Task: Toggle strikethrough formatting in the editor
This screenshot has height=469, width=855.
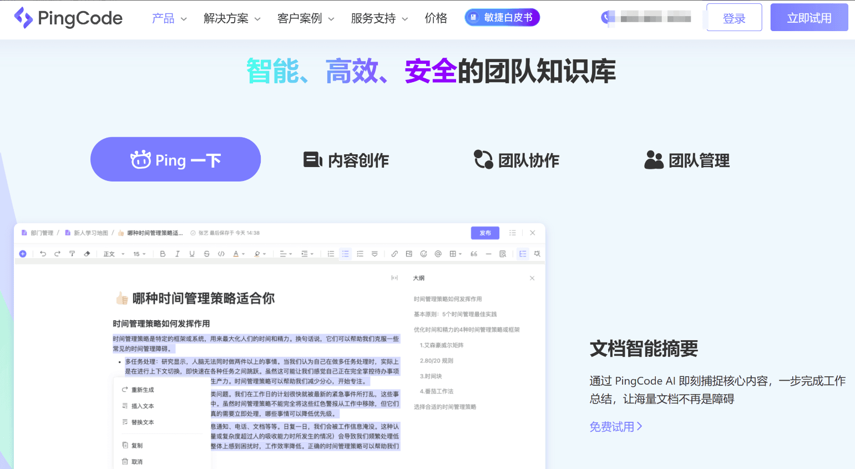Action: 206,254
